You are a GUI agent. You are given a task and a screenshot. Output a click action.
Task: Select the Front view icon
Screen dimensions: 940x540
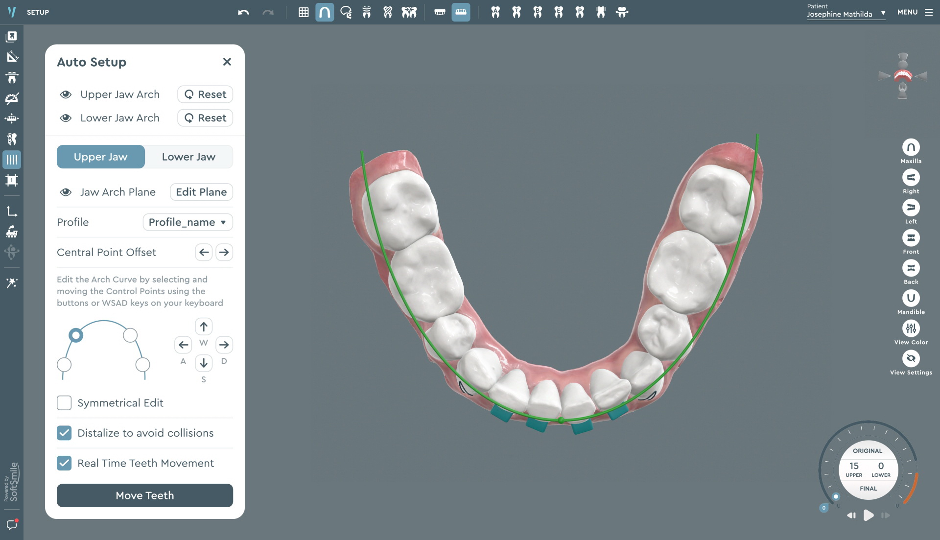pos(911,238)
